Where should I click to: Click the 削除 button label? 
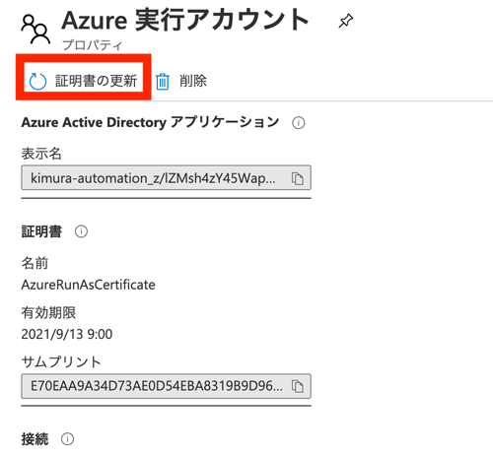(193, 81)
